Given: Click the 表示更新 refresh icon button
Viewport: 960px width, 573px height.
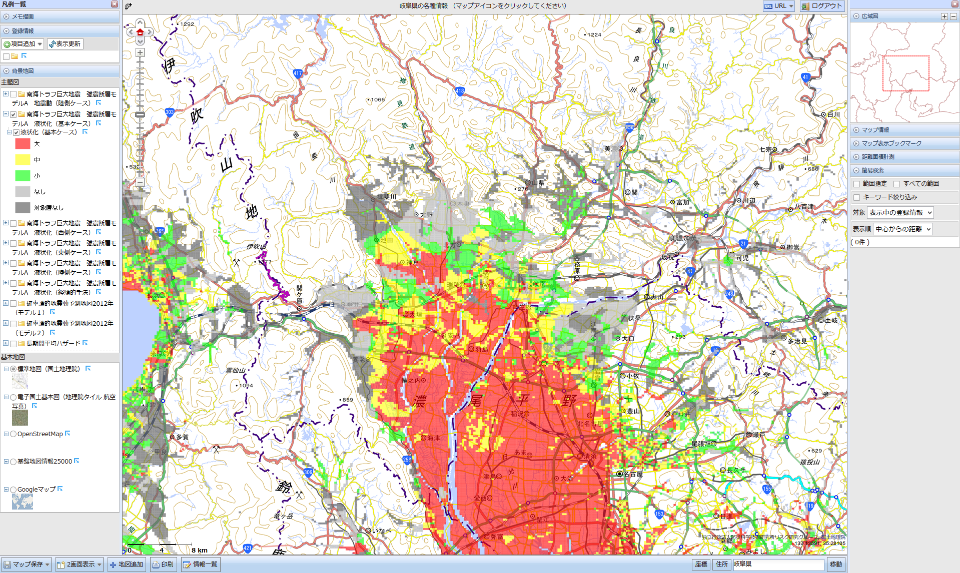Looking at the screenshot, I should coord(65,44).
